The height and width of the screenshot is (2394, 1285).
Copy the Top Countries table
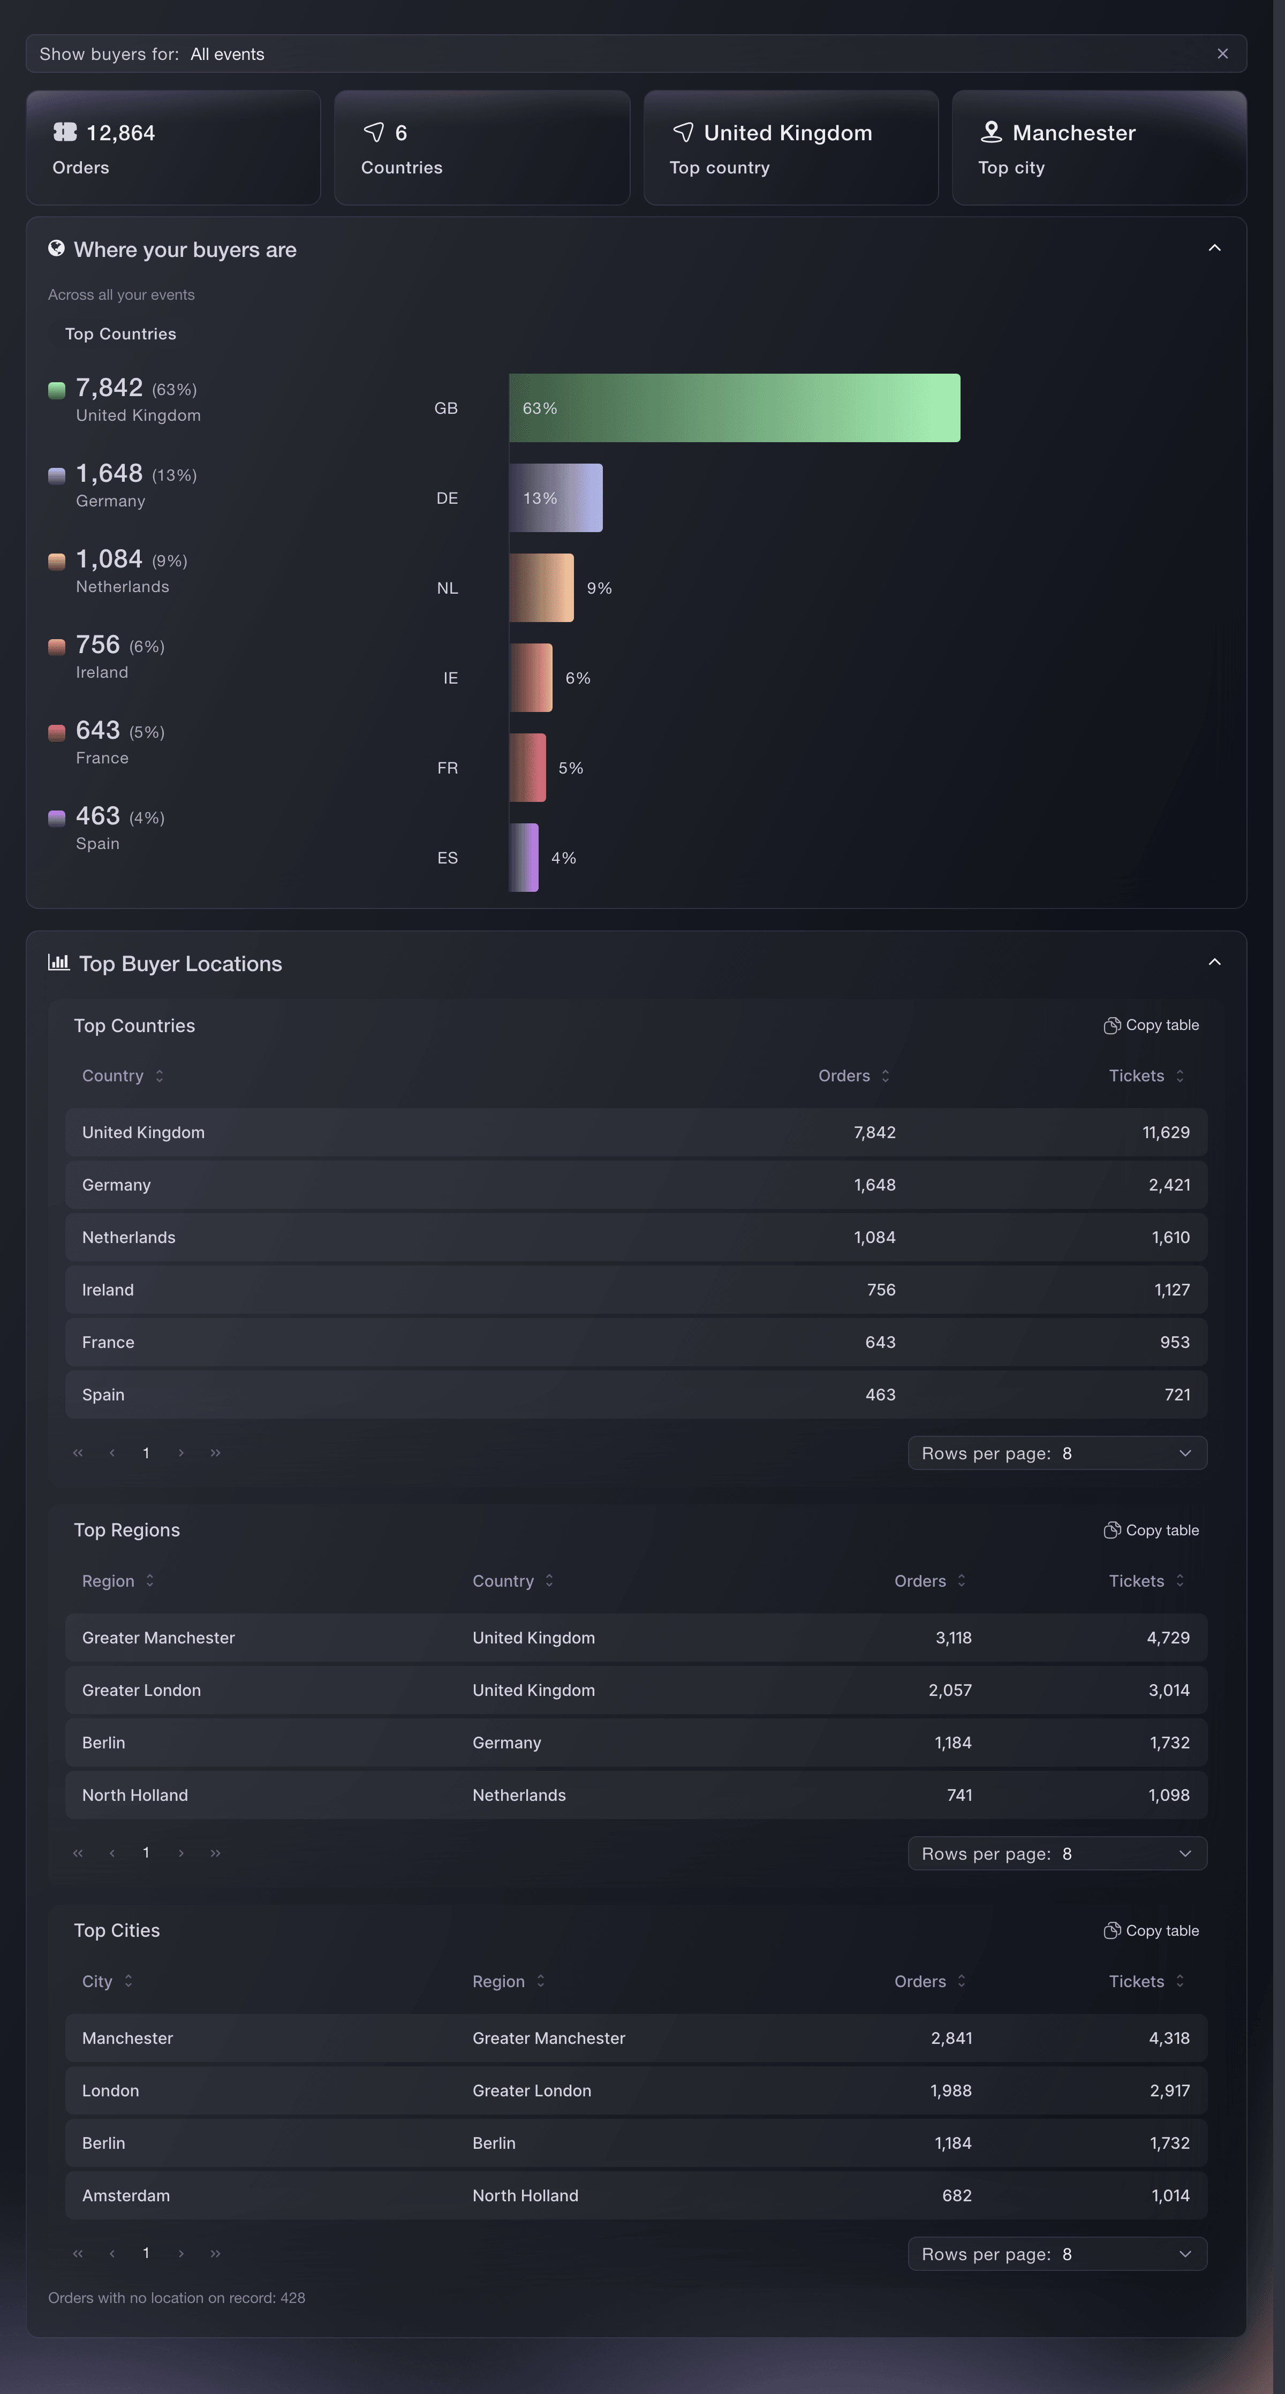(1151, 1025)
